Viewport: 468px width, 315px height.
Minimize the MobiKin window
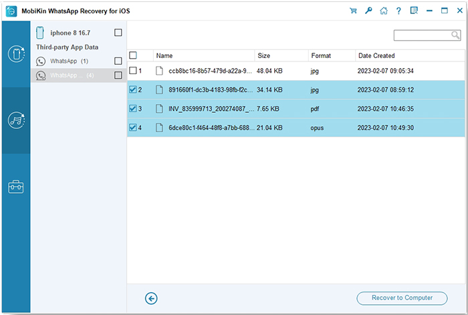[429, 11]
